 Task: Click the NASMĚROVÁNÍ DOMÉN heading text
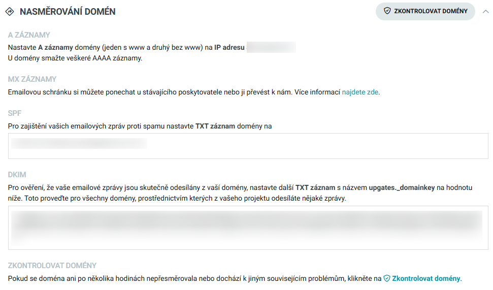coord(68,12)
